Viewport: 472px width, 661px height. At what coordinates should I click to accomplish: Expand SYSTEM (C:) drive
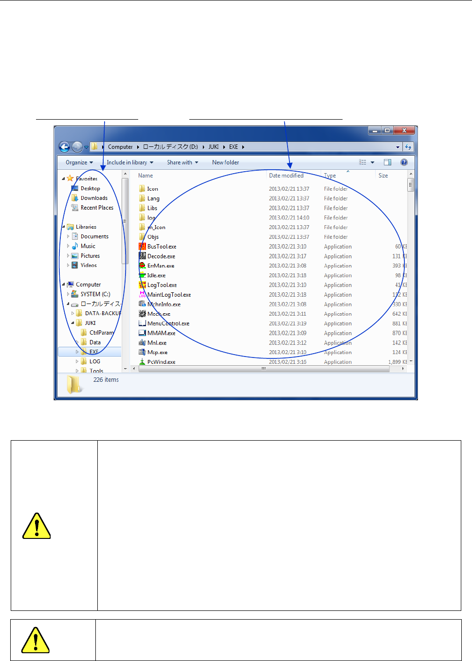(68, 294)
